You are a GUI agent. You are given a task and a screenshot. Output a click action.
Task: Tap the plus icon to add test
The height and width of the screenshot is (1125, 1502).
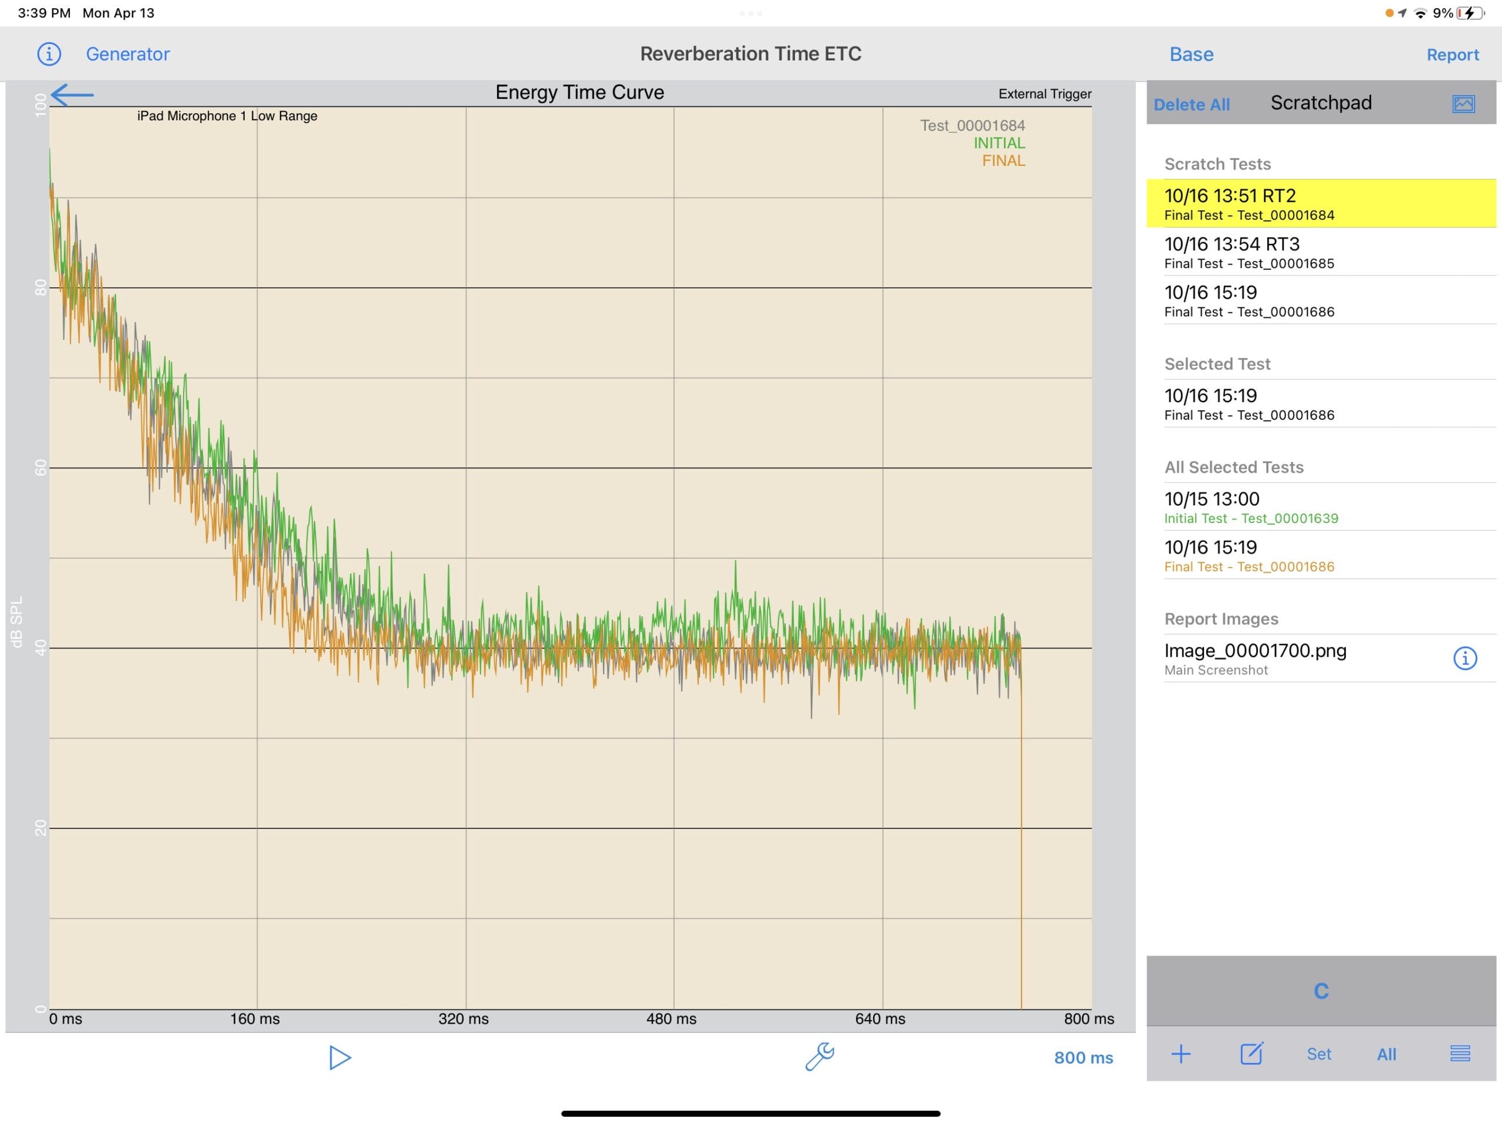[x=1181, y=1053]
